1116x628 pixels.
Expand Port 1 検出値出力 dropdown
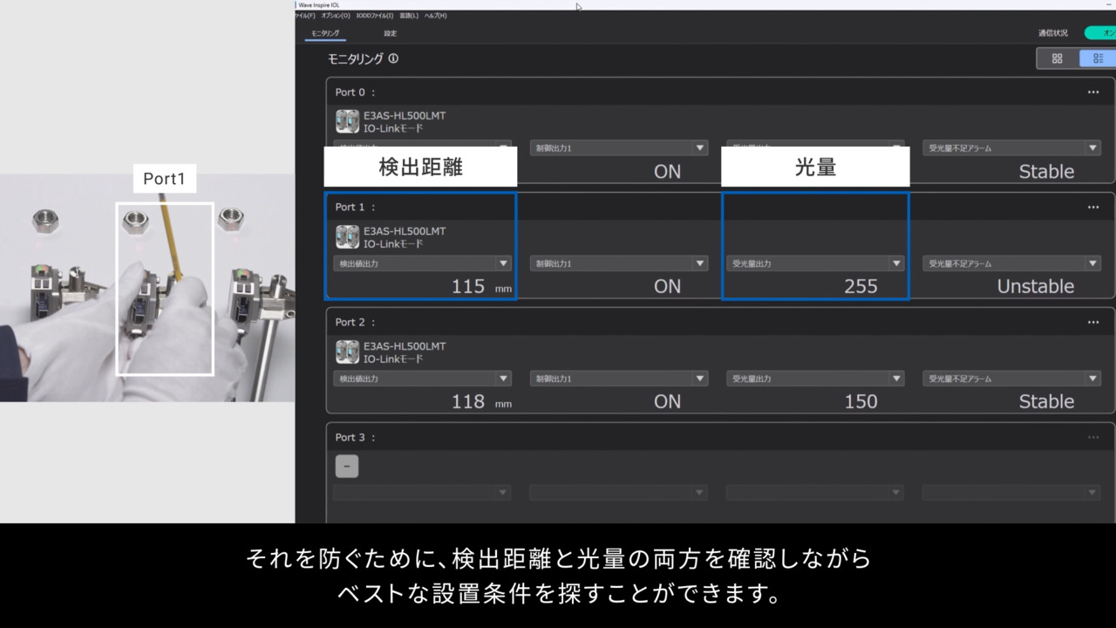tap(503, 263)
